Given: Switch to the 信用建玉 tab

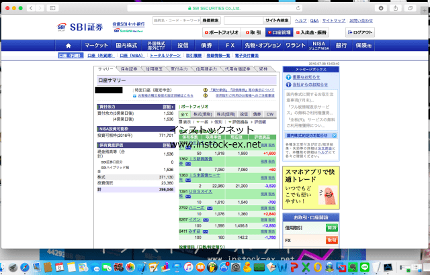Looking at the screenshot, I should 154,69.
